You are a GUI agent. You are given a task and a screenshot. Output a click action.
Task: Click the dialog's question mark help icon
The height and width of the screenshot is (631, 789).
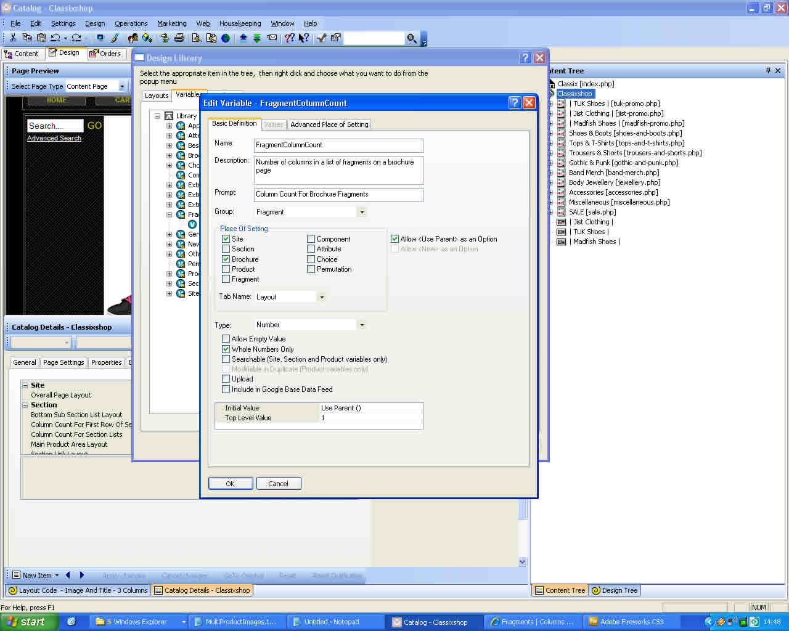pos(515,103)
